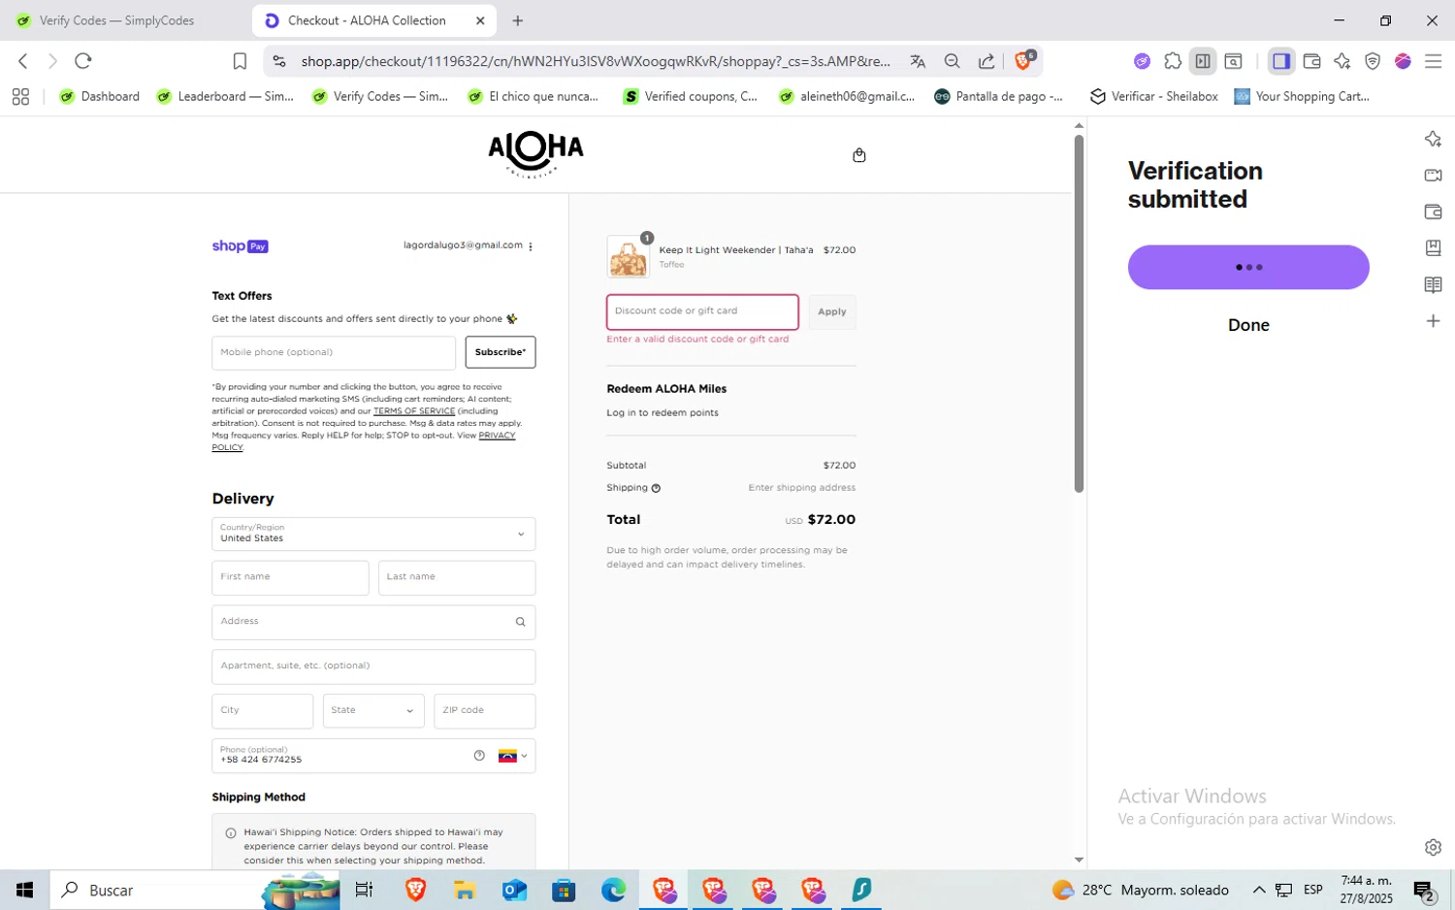Open the sidebar reading list icon

click(1433, 284)
